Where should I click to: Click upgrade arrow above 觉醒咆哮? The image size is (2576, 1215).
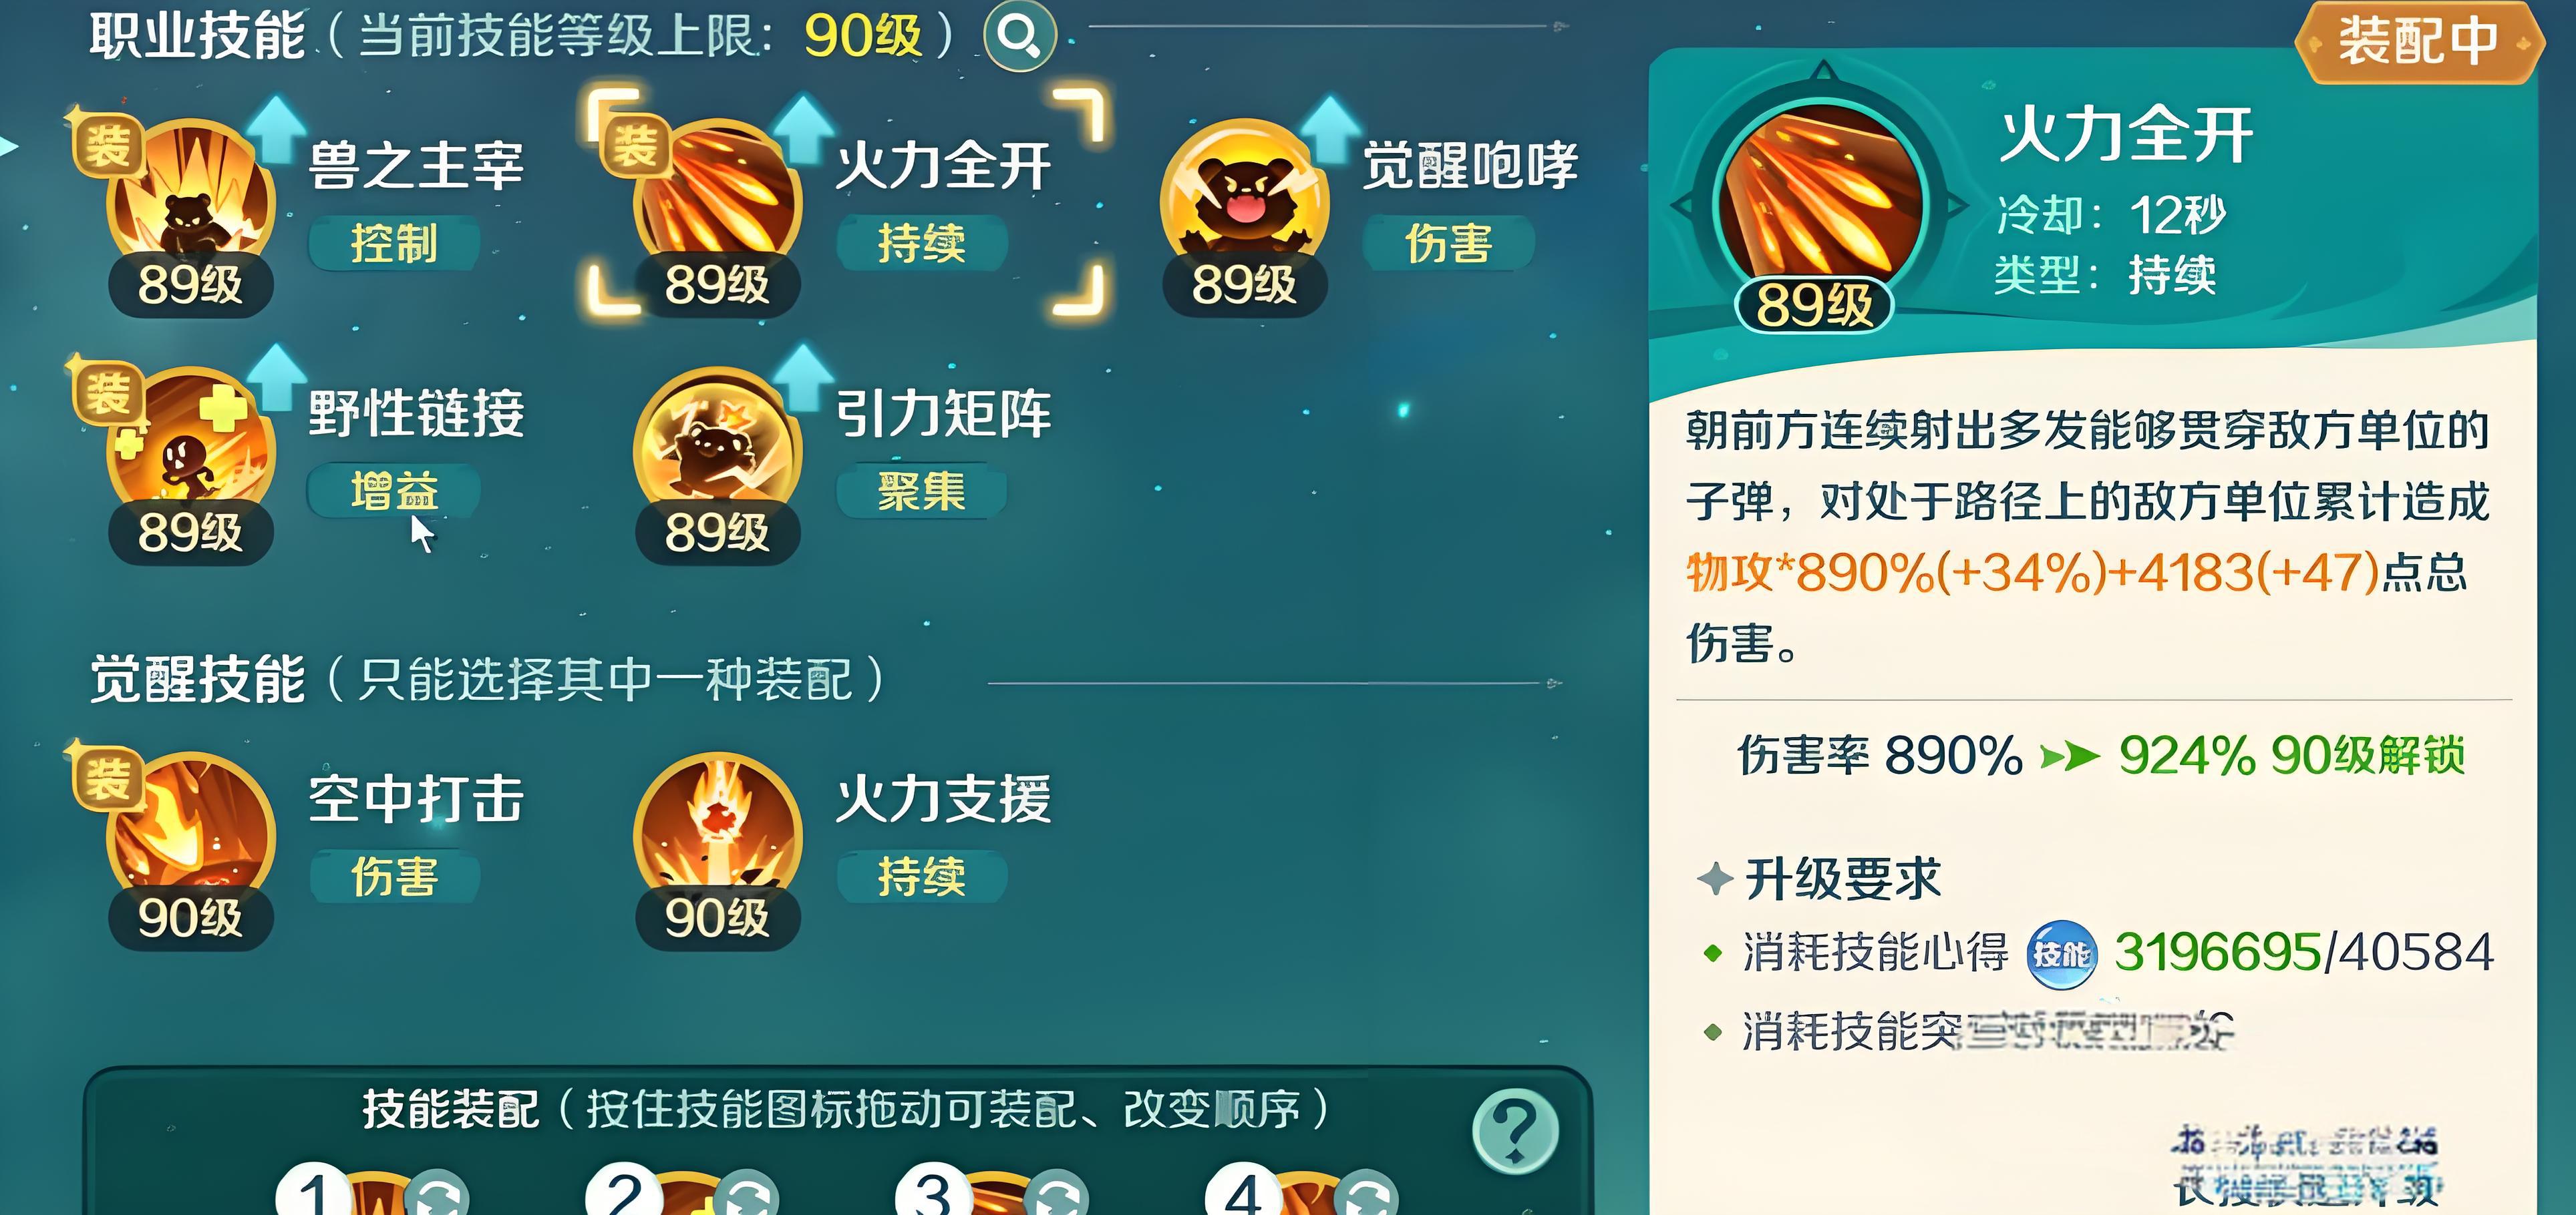point(1330,128)
